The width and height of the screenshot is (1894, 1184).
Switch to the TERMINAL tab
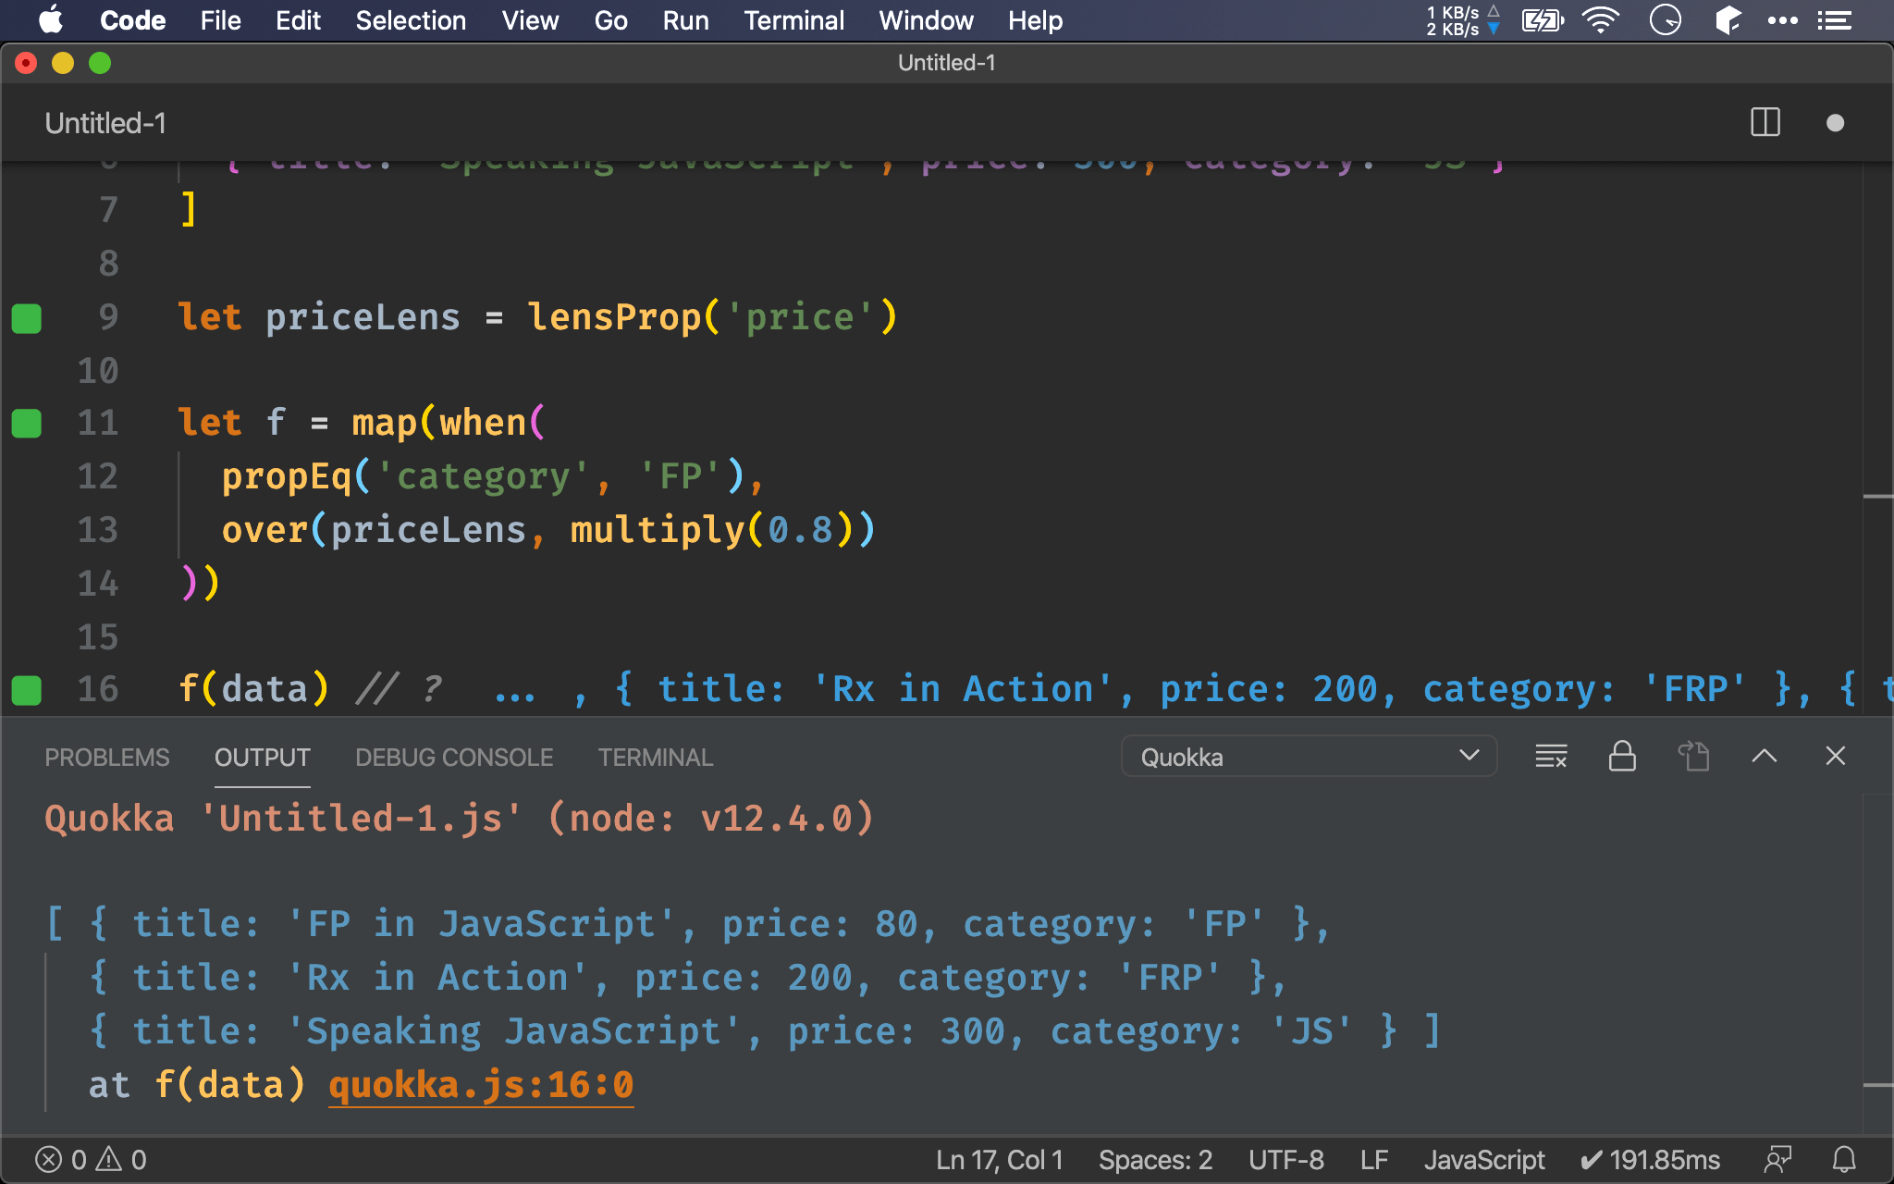coord(656,758)
